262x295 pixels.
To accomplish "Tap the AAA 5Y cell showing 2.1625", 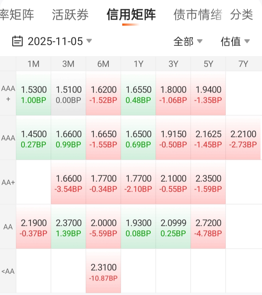I will (208, 138).
